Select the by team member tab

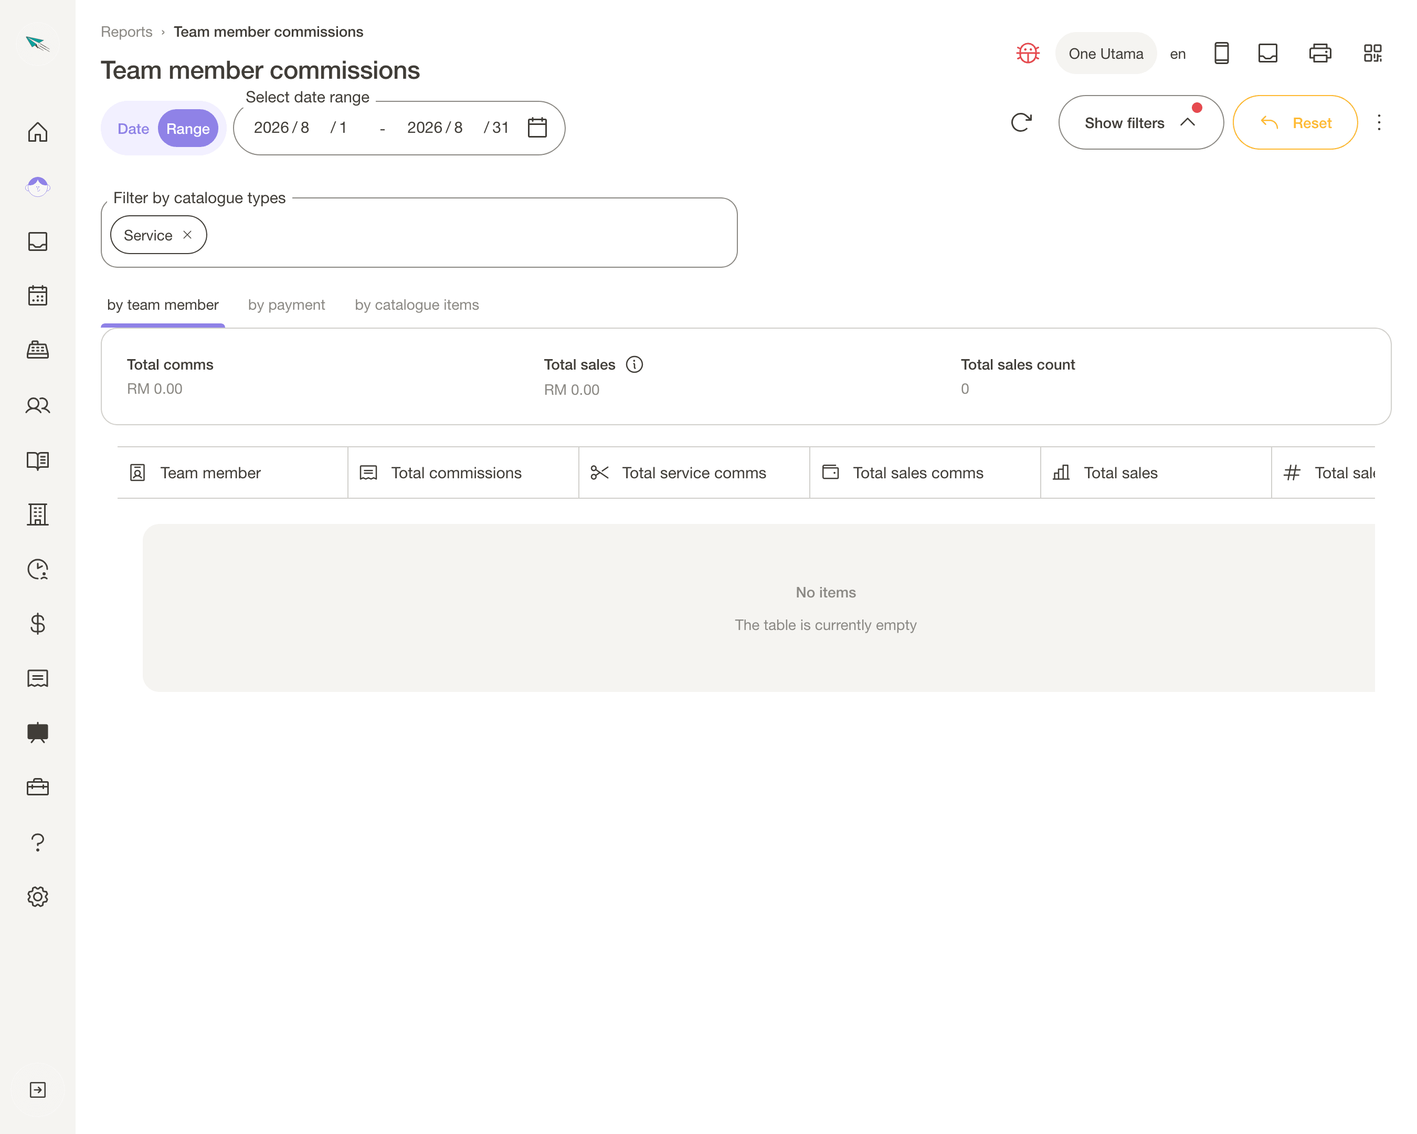[162, 305]
